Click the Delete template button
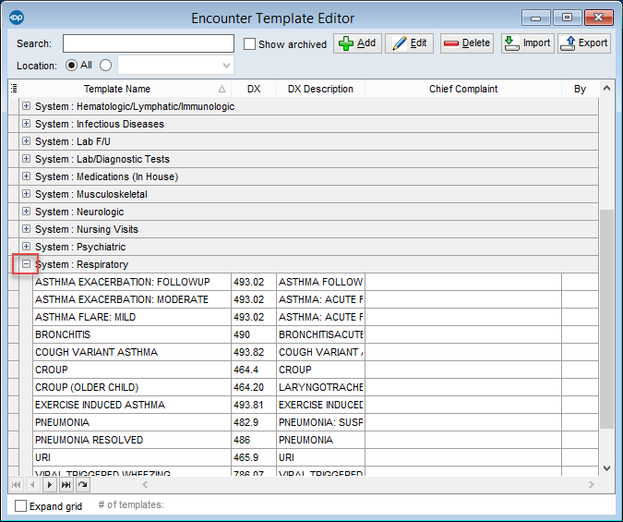This screenshot has height=522, width=623. [x=466, y=43]
